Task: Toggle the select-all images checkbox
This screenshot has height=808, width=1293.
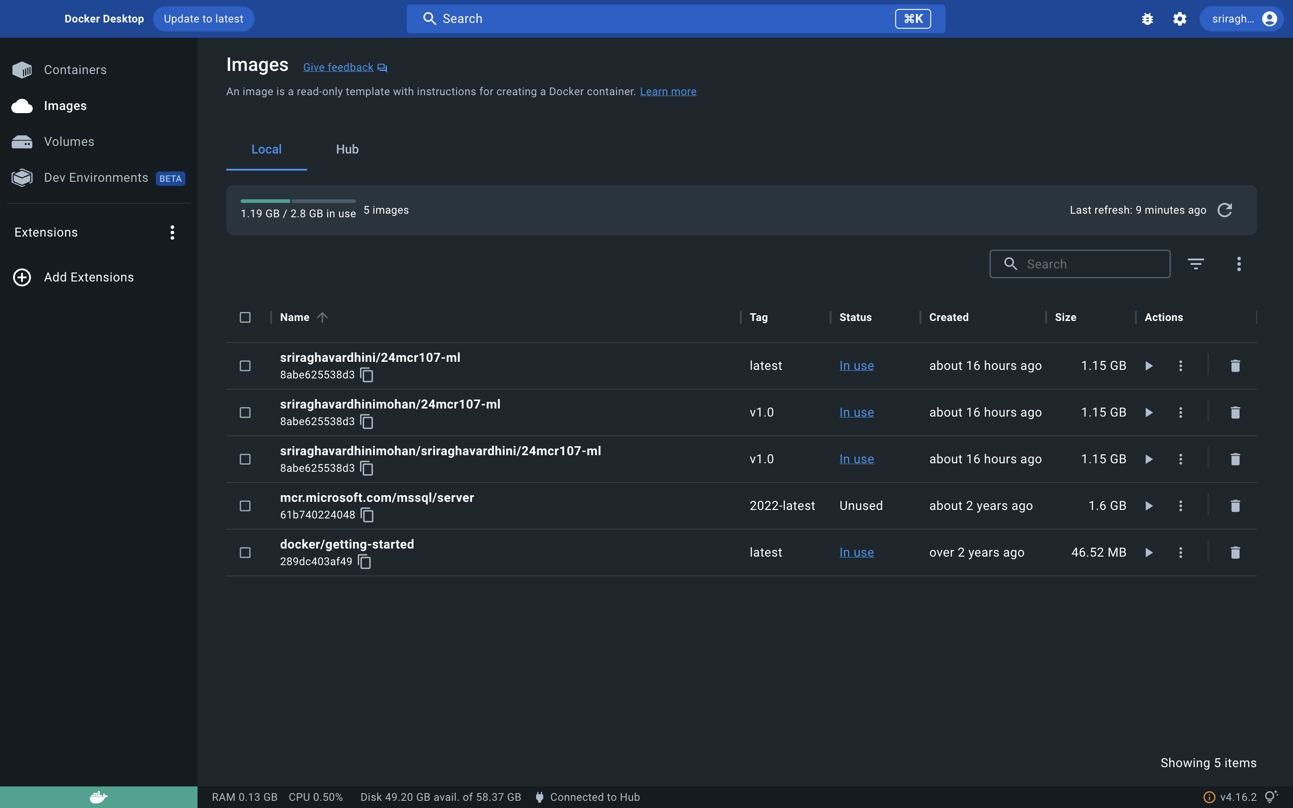Action: [245, 317]
